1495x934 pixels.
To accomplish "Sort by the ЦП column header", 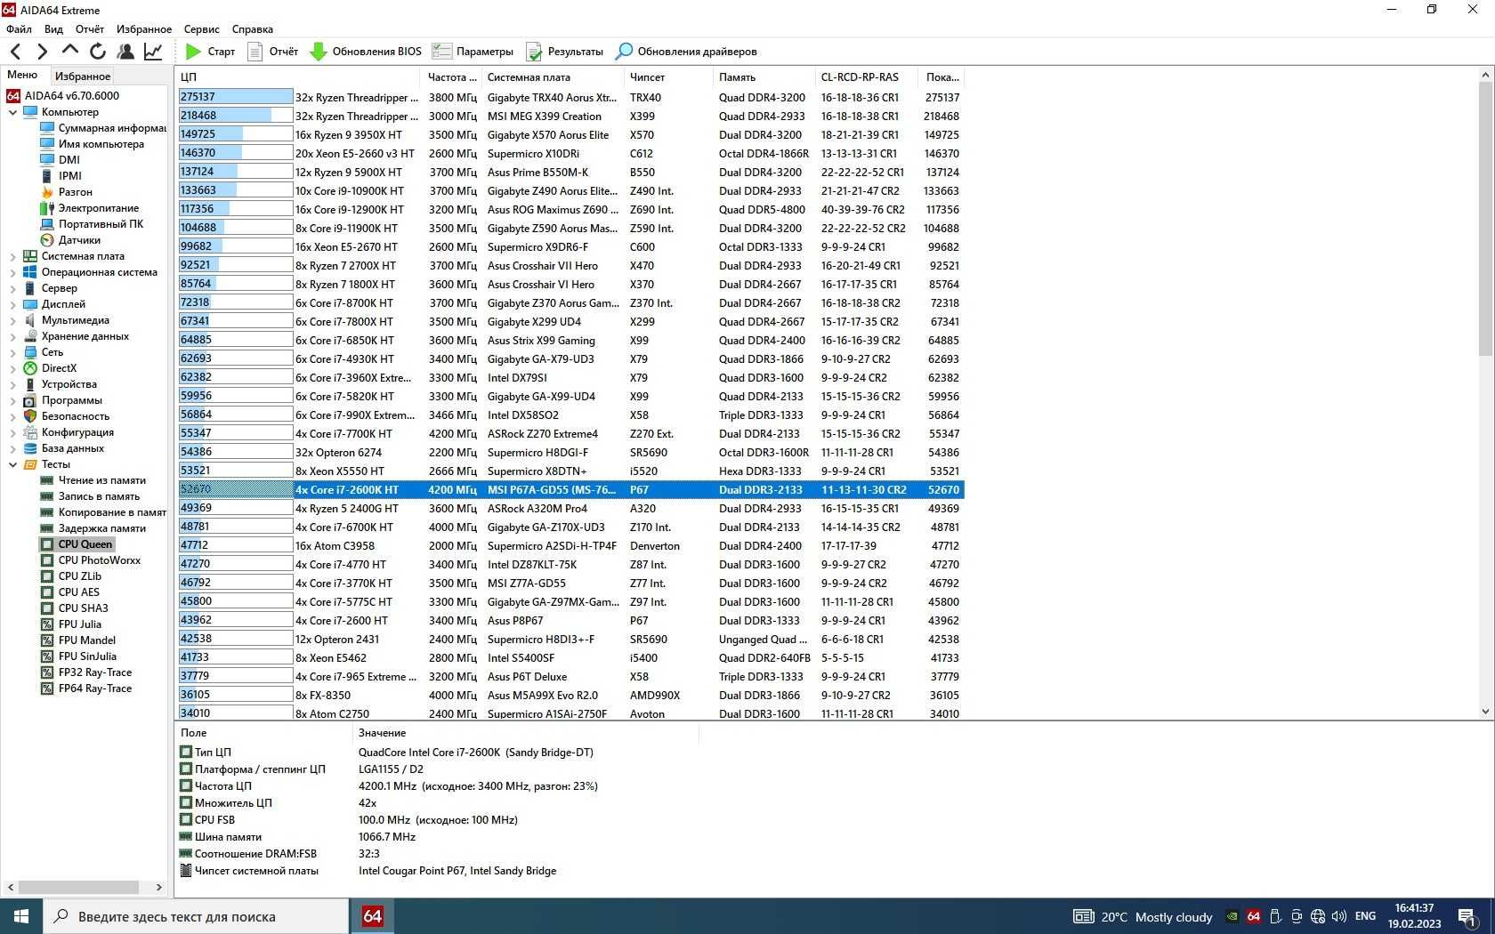I will (x=297, y=77).
